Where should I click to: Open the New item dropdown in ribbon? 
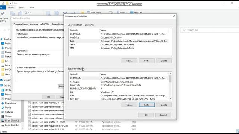click(94, 12)
